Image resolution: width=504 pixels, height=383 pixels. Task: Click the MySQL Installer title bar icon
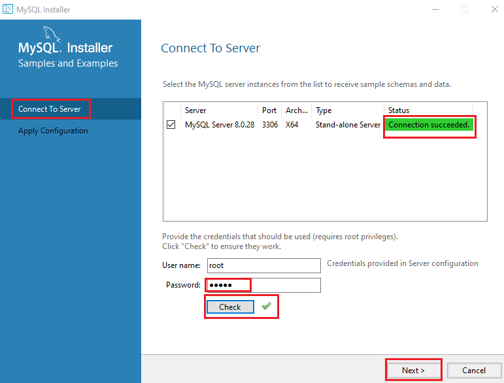pos(8,9)
